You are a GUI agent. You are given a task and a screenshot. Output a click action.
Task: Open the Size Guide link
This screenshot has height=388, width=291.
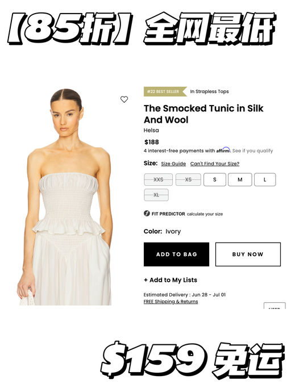[173, 164]
